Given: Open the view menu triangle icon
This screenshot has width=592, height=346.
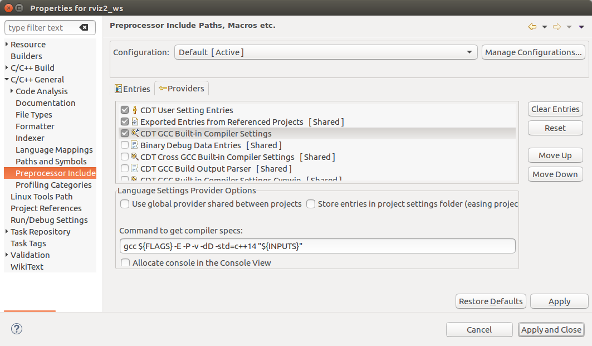Looking at the screenshot, I should point(581,27).
